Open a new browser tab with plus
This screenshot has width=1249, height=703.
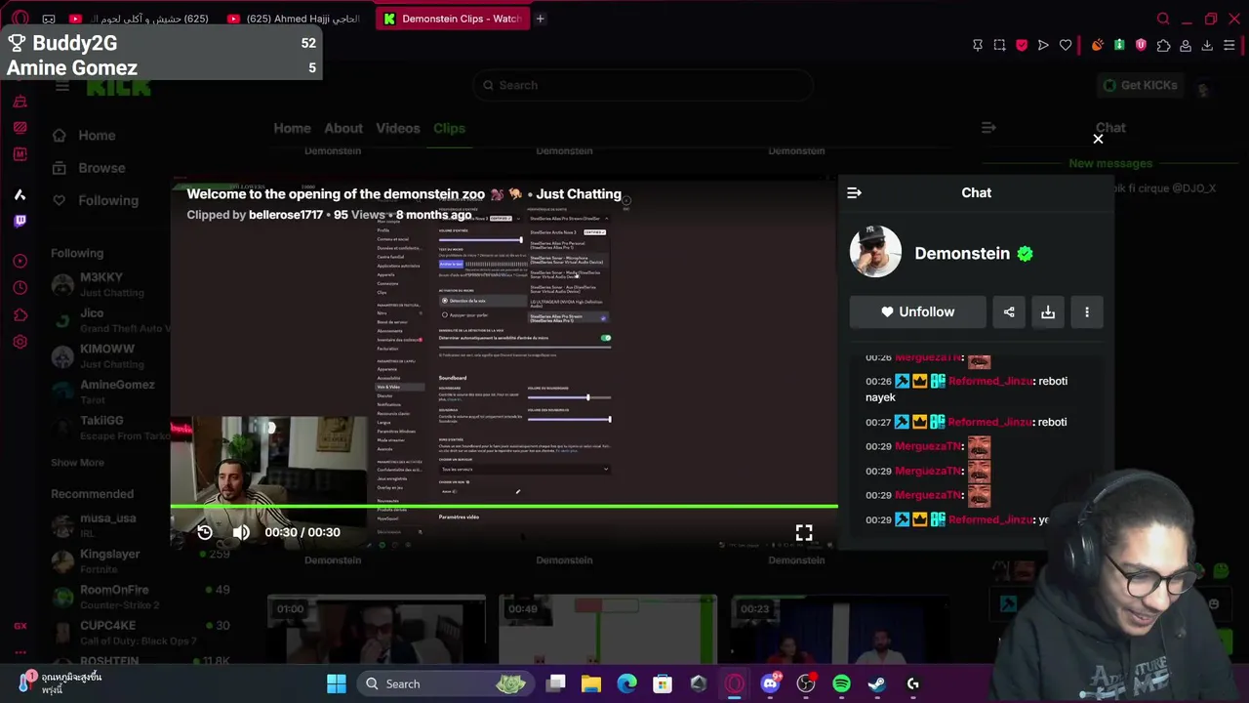point(540,19)
